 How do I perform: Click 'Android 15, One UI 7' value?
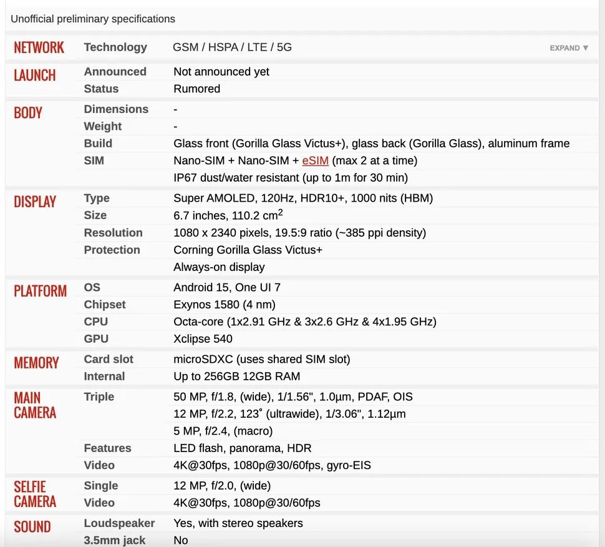pyautogui.click(x=227, y=287)
